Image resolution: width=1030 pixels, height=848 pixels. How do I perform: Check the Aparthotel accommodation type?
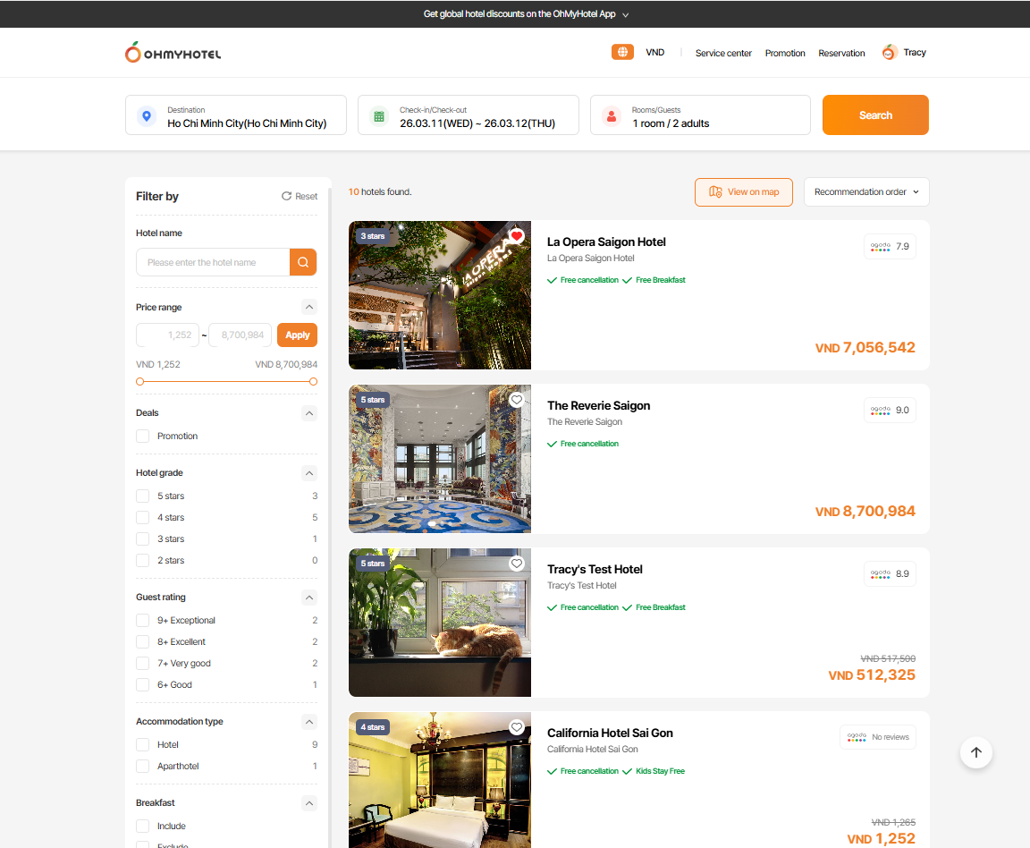(x=142, y=767)
